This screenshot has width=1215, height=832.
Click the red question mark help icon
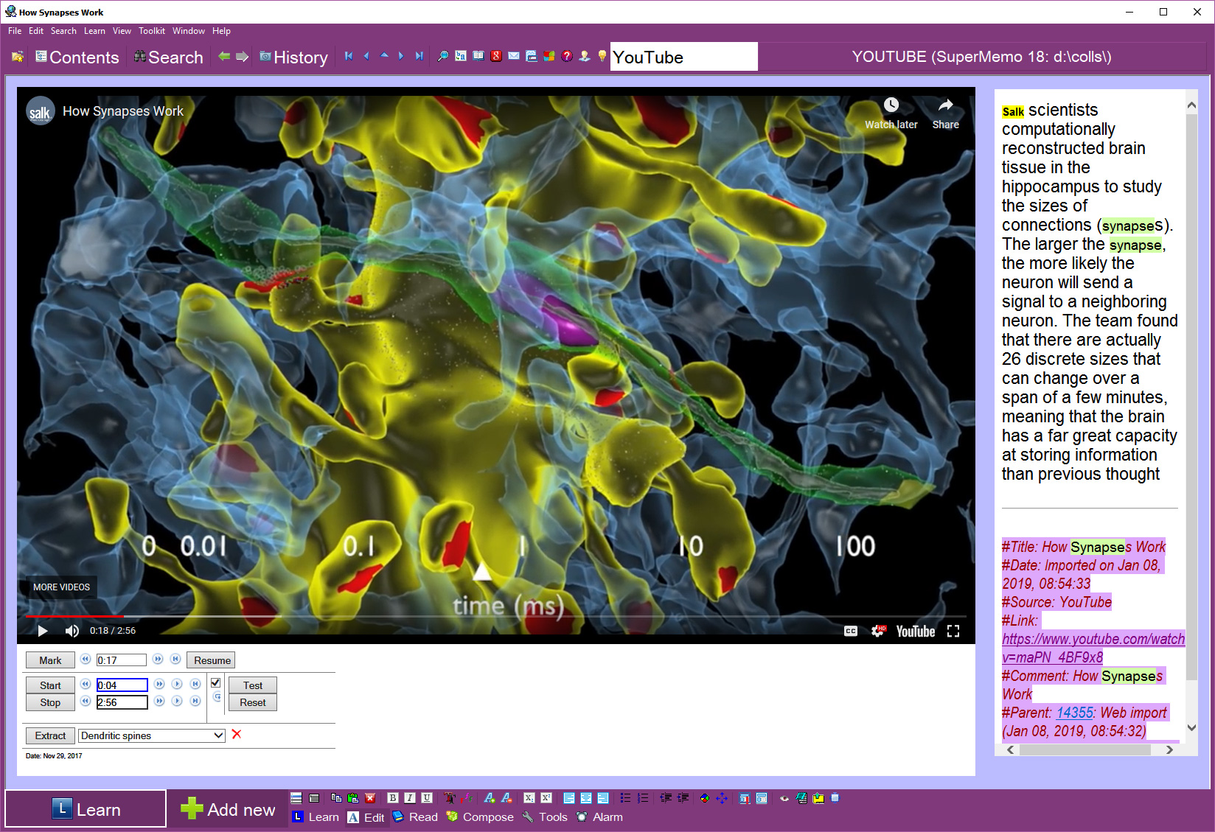click(x=566, y=56)
